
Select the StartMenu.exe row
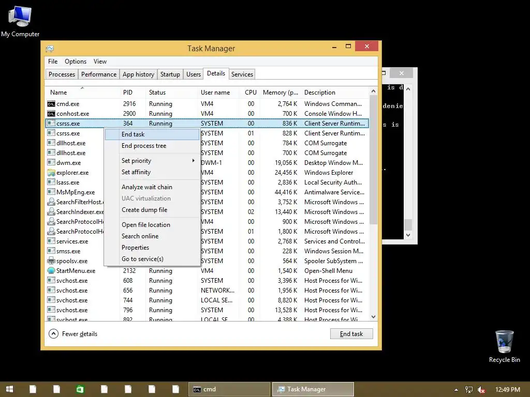pos(207,271)
